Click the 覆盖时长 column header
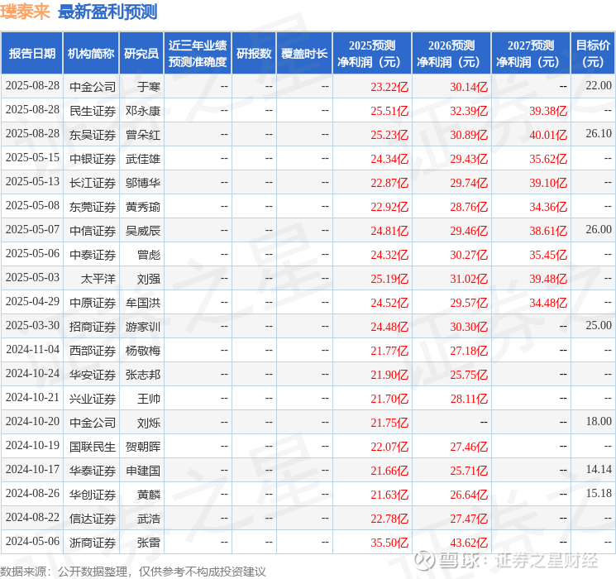 pyautogui.click(x=304, y=54)
